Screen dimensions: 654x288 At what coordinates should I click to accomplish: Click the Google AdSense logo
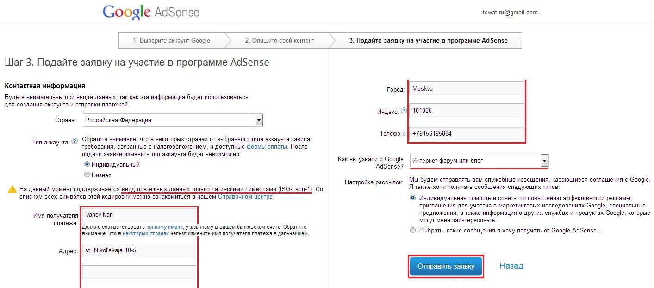tap(151, 13)
